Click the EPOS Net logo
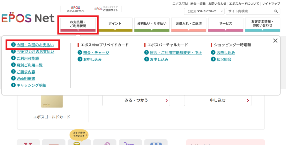 point(28,18)
